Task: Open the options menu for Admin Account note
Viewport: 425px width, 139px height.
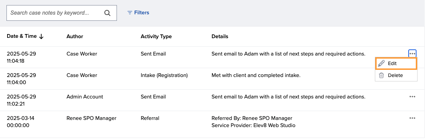Action: pyautogui.click(x=412, y=97)
